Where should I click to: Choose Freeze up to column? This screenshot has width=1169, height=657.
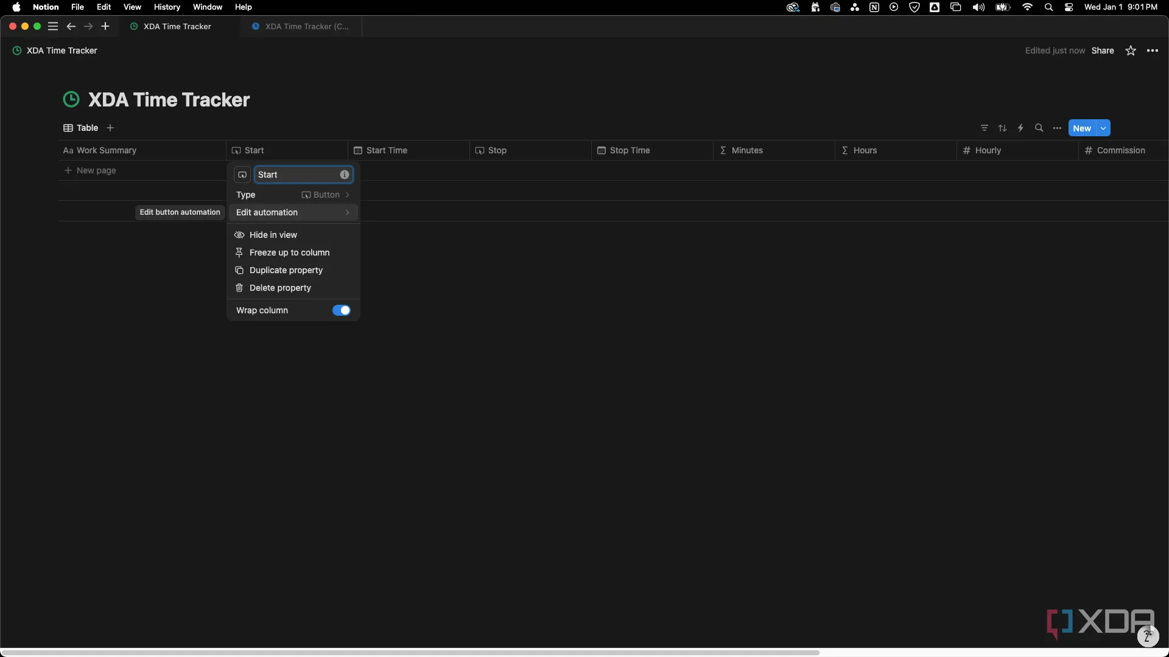(293, 252)
